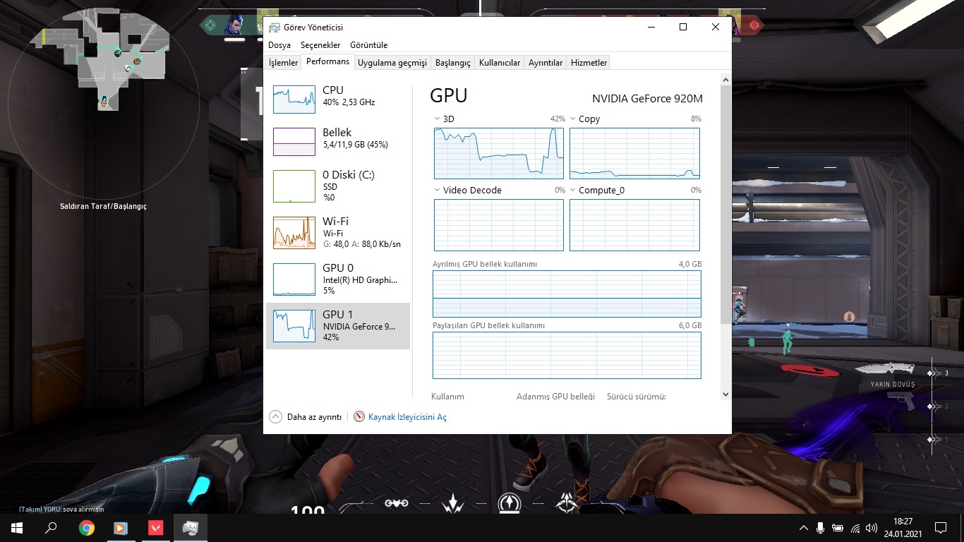
Task: Minimize the Görev Yöneticisi window
Action: coord(651,28)
